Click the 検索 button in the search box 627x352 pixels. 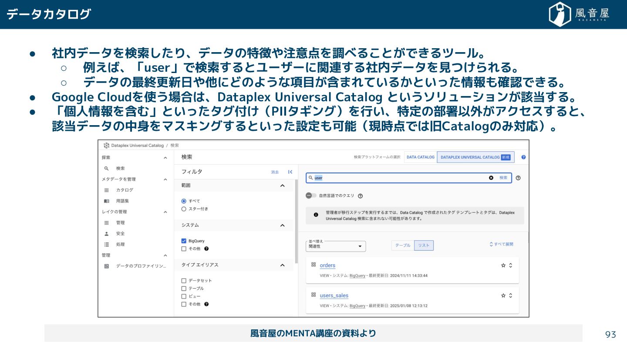tap(503, 178)
